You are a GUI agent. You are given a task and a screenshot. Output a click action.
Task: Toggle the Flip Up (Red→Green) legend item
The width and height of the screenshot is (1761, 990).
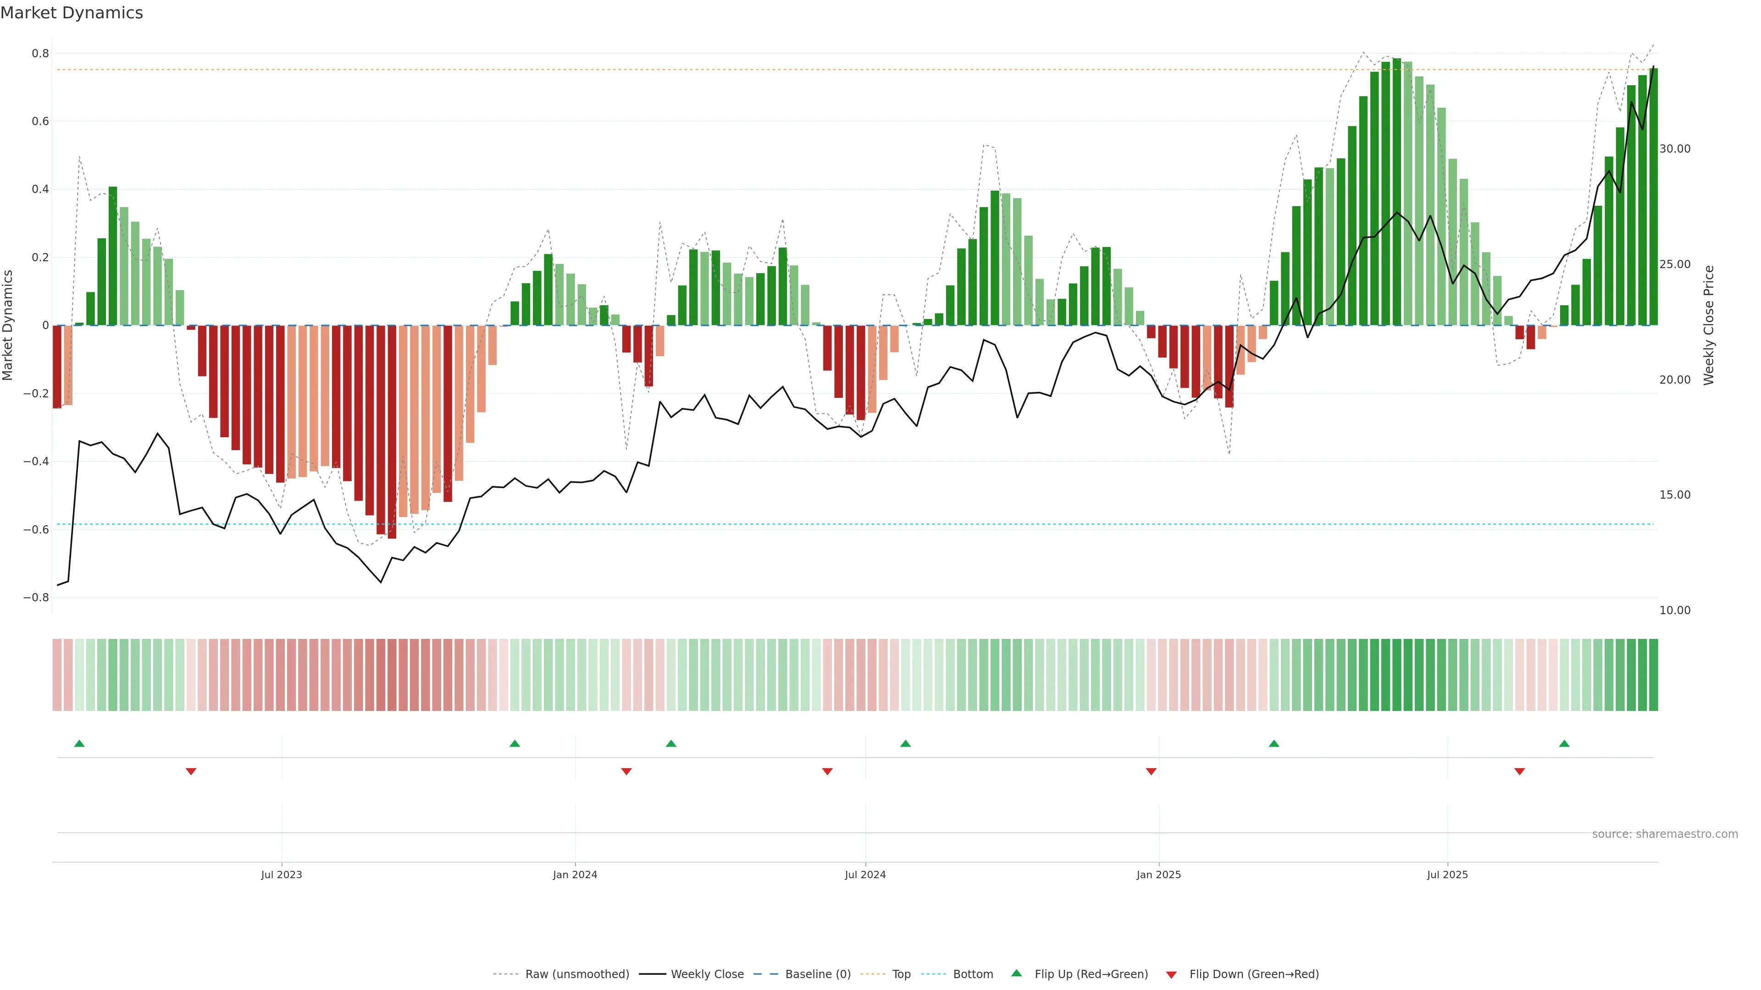tap(1091, 974)
